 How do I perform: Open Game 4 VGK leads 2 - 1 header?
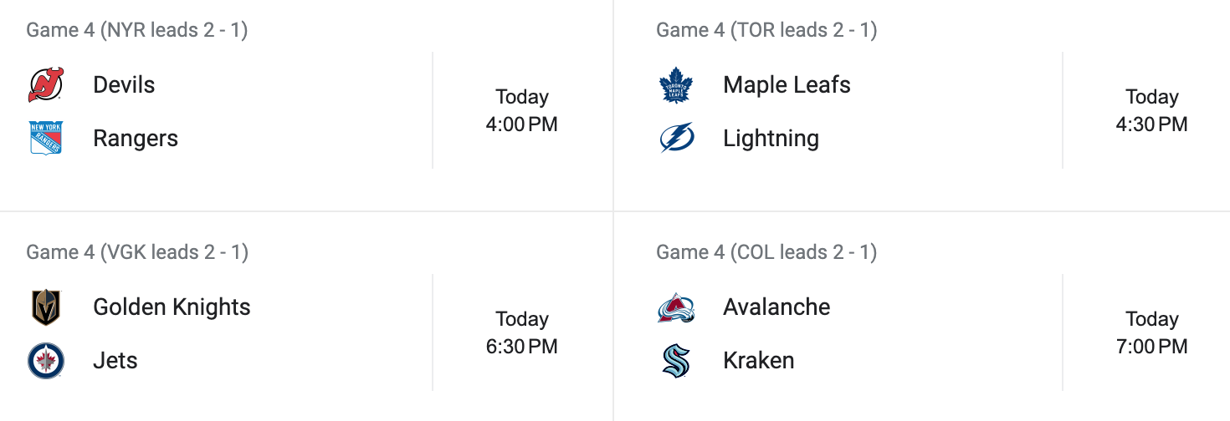pyautogui.click(x=137, y=252)
